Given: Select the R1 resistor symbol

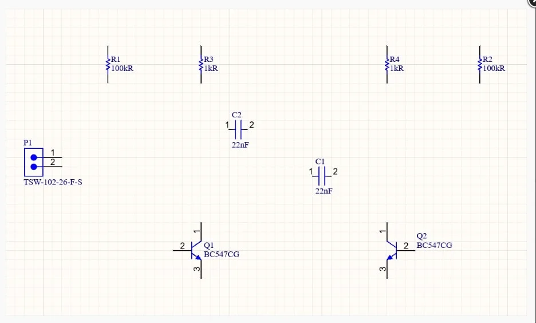Looking at the screenshot, I should pyautogui.click(x=107, y=64).
